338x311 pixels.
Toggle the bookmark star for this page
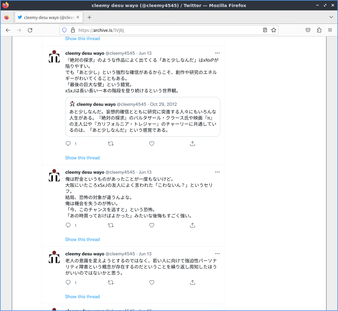point(273,30)
